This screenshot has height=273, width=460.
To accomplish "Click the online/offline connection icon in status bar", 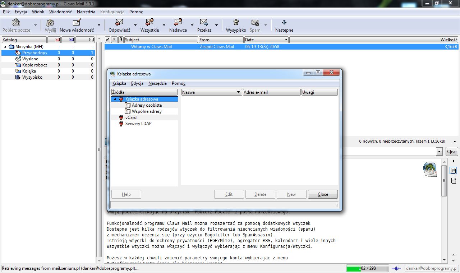I will click(396, 268).
